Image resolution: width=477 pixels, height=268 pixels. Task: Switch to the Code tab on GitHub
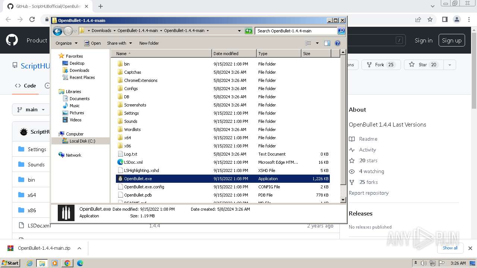pos(25,86)
